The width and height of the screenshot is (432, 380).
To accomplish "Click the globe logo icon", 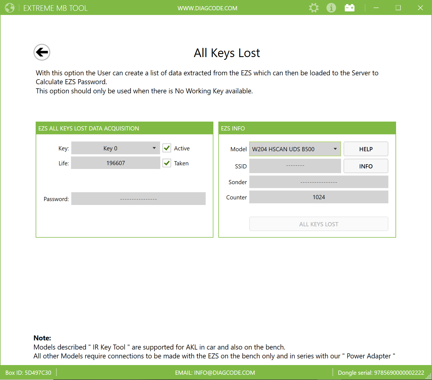I will 10,8.
